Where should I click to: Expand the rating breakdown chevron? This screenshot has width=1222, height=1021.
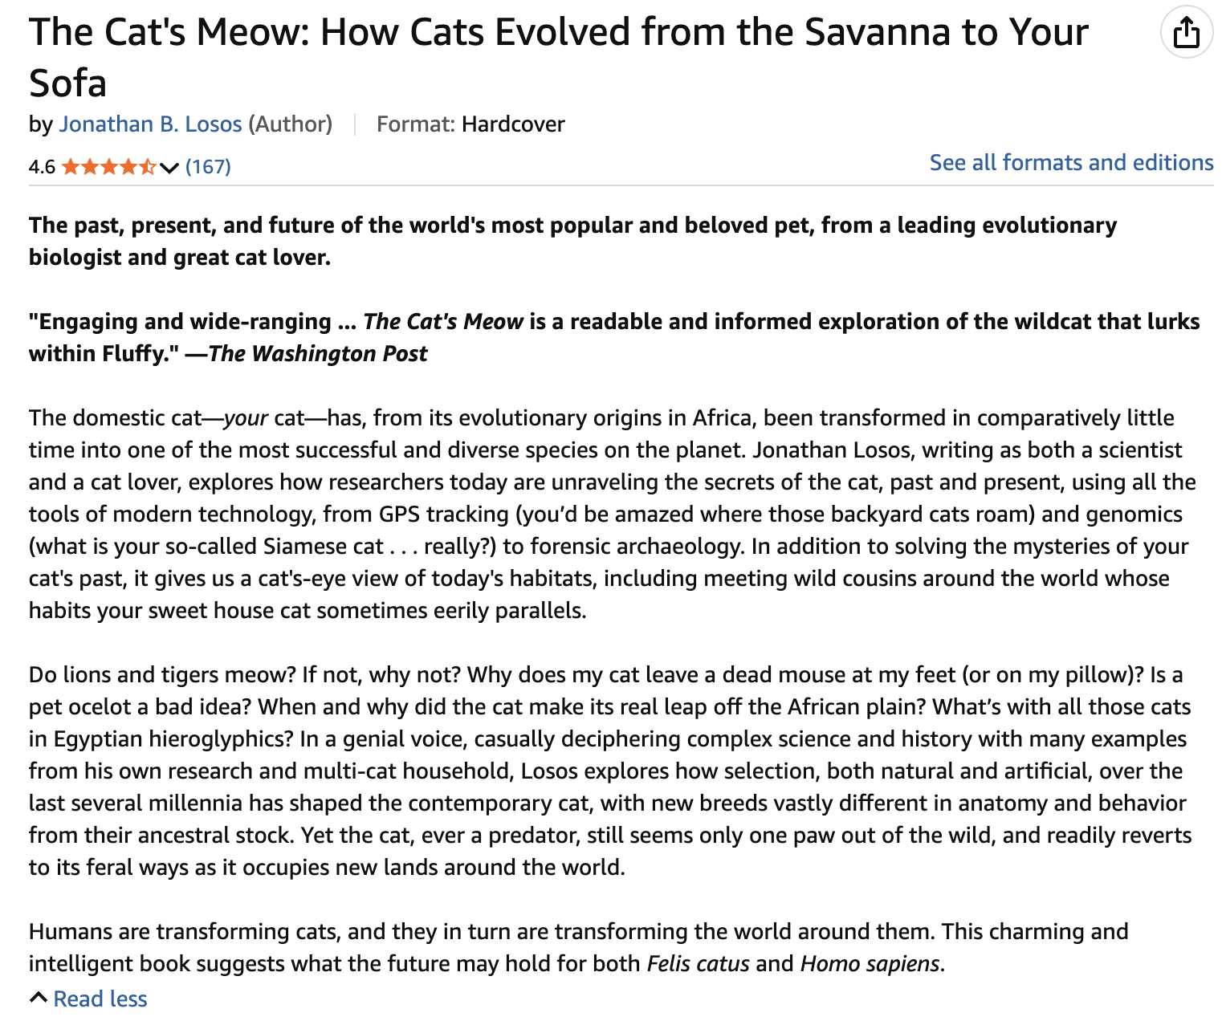coord(169,167)
